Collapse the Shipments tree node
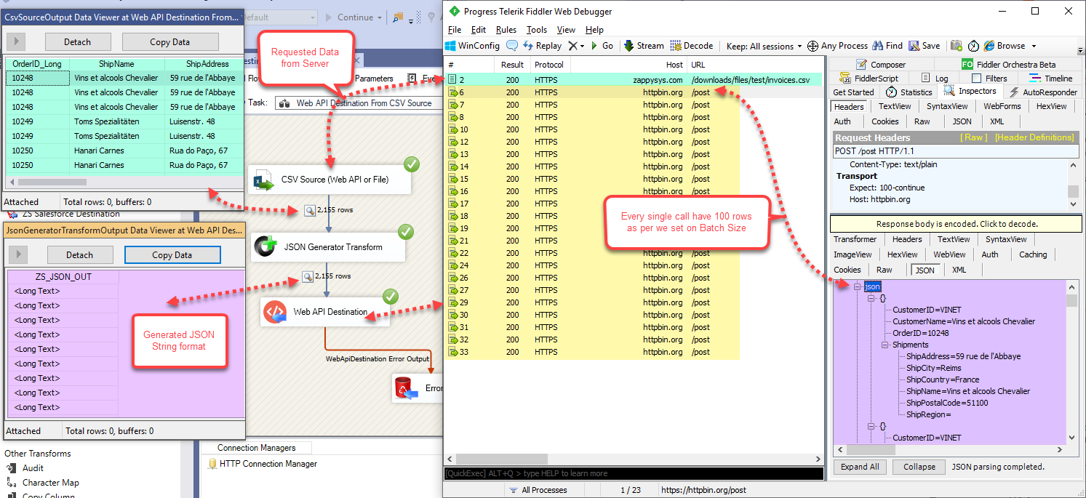This screenshot has height=498, width=1086. (x=886, y=345)
